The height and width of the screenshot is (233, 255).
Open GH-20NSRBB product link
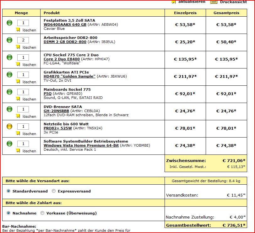(x=56, y=111)
